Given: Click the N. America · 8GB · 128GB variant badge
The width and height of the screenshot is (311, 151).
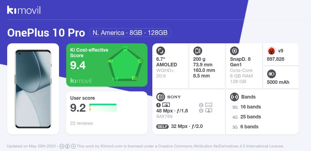Looking at the screenshot, I should [x=130, y=33].
